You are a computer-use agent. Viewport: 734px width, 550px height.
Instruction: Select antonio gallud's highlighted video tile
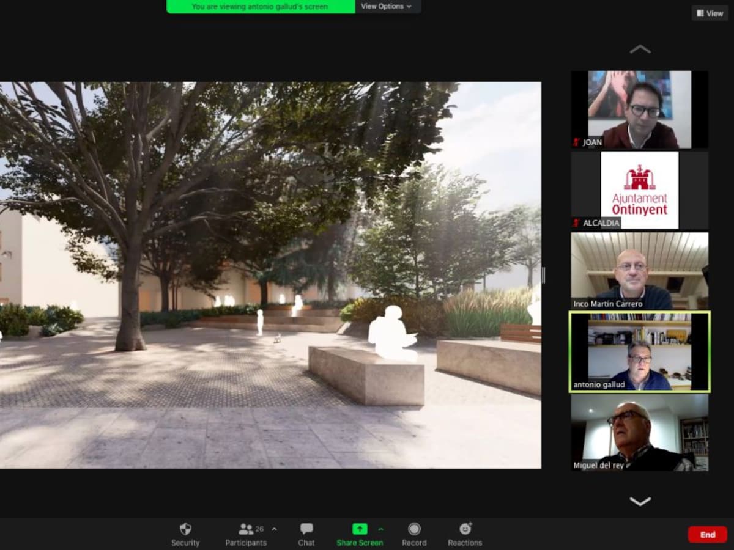click(x=639, y=351)
